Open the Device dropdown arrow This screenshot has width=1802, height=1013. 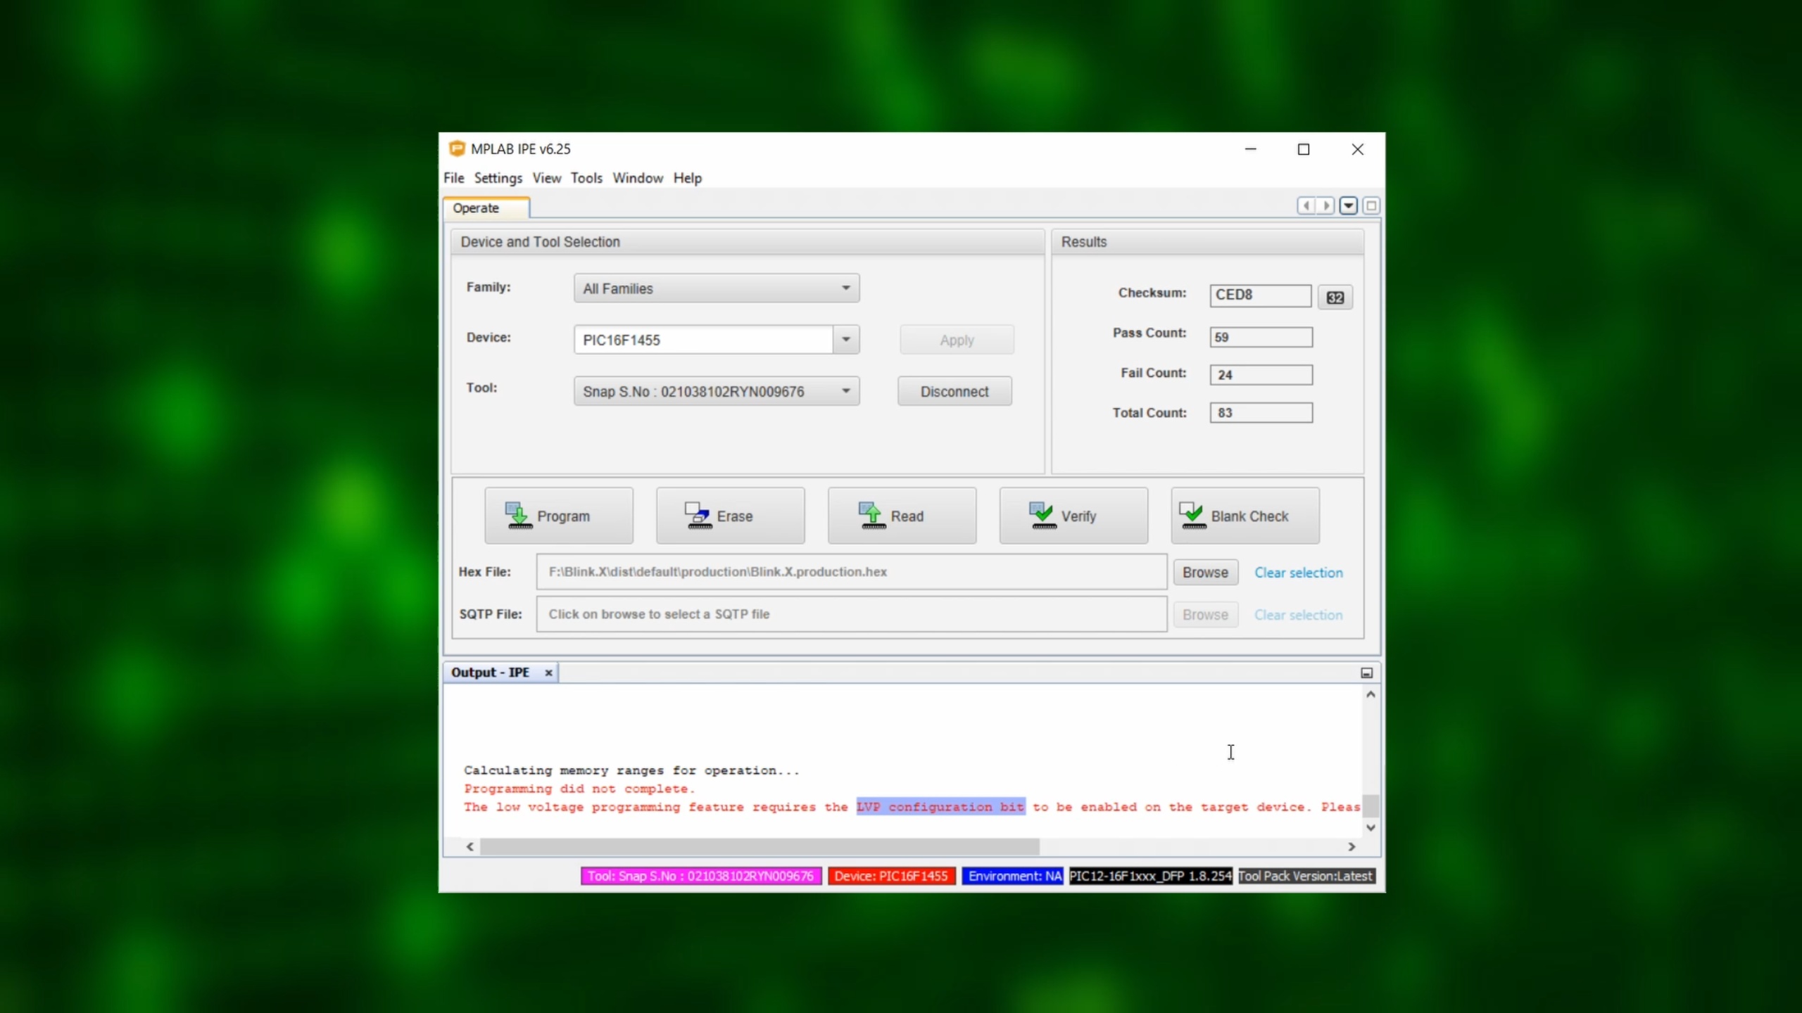(845, 340)
